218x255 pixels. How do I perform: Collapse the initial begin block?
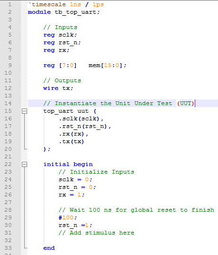coord(24,164)
